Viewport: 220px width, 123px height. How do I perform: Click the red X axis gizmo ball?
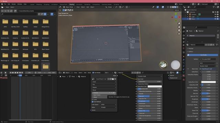179,17
